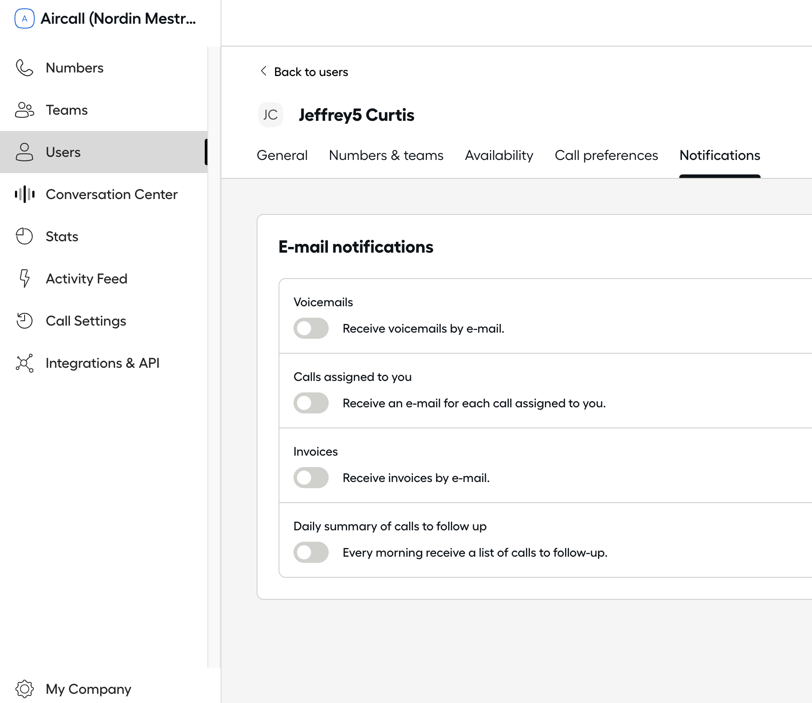Click the Conversation Center waveform icon
This screenshot has height=703, width=812.
pyautogui.click(x=25, y=194)
